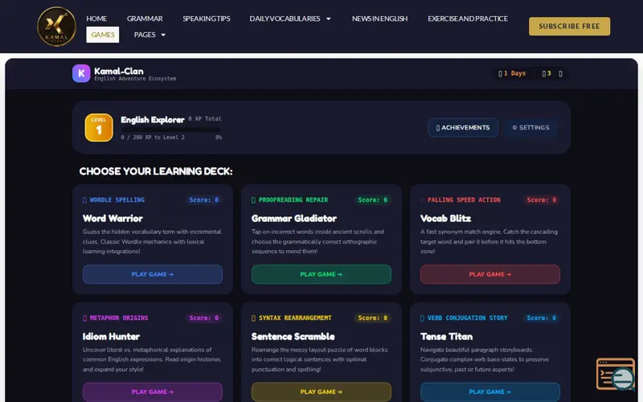Image resolution: width=643 pixels, height=402 pixels.
Task: Click the English Explorer rank title
Action: click(153, 120)
